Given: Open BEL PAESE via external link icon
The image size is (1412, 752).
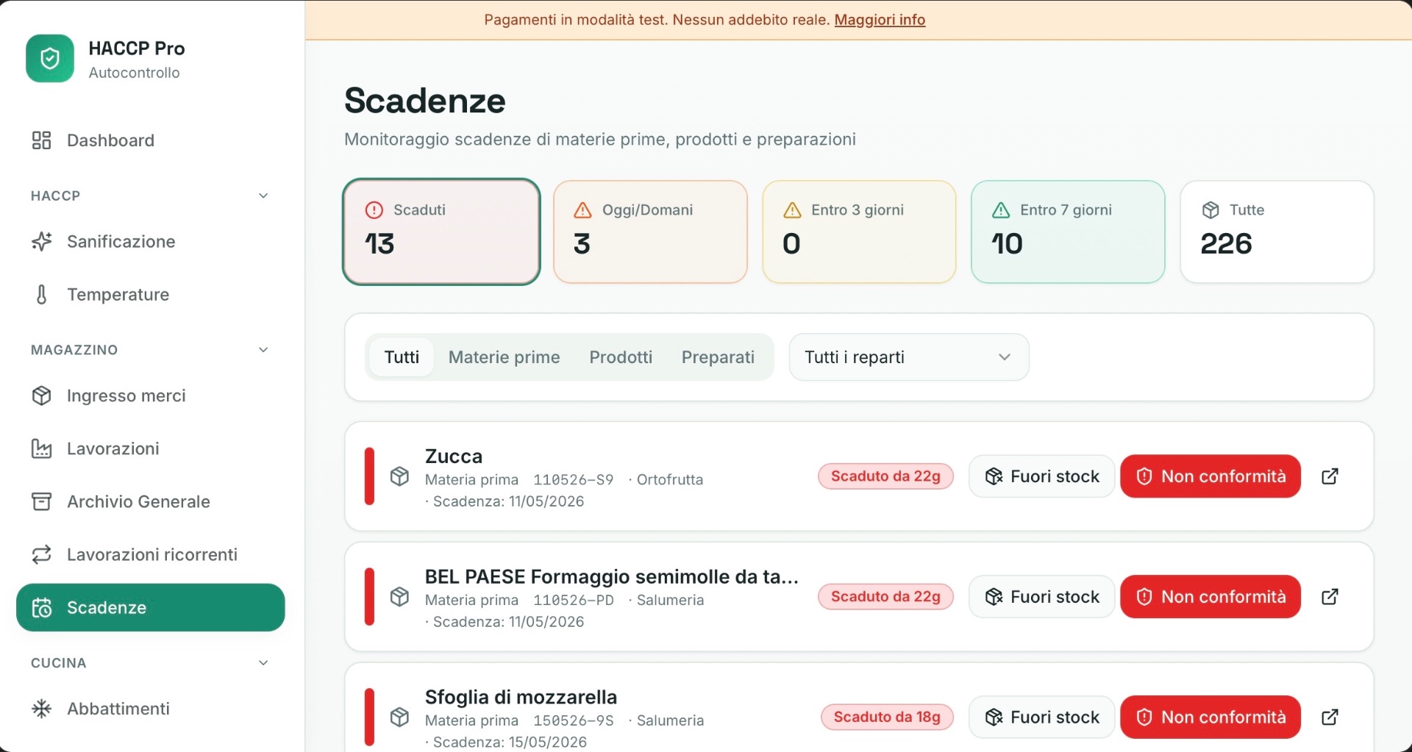Looking at the screenshot, I should (1330, 597).
